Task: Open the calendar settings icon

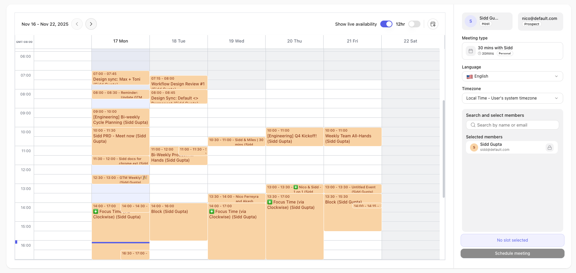Action: tap(433, 24)
